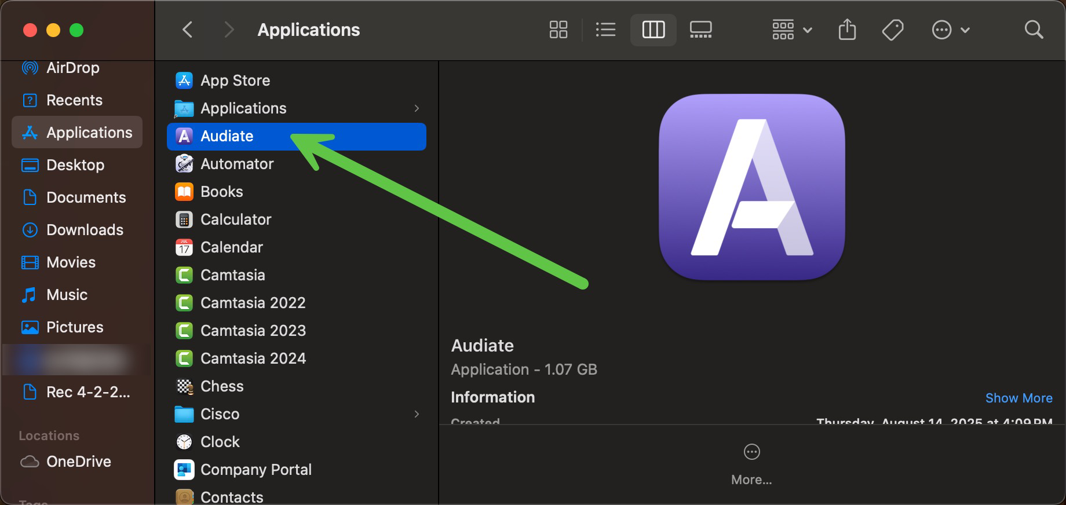Open the Finder search icon

pyautogui.click(x=1034, y=30)
